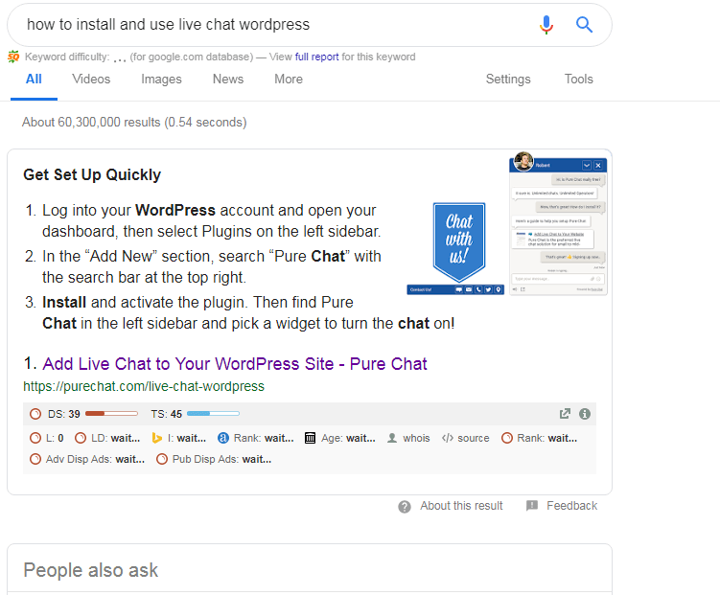Click the Adv Disp Ads icon
This screenshot has width=720, height=595.
35,459
